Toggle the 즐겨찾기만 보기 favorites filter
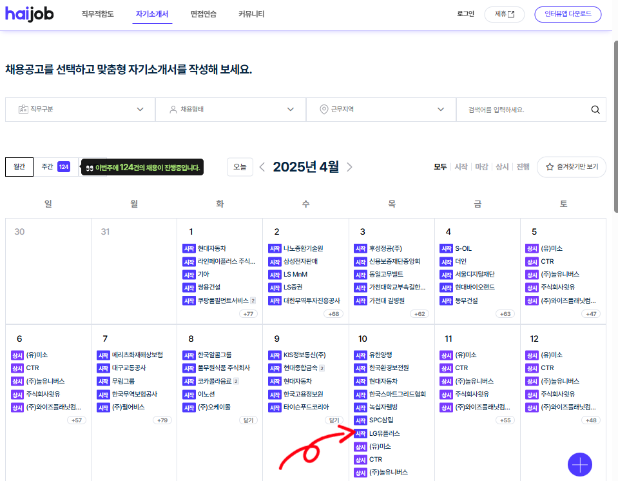The height and width of the screenshot is (481, 618). (572, 167)
